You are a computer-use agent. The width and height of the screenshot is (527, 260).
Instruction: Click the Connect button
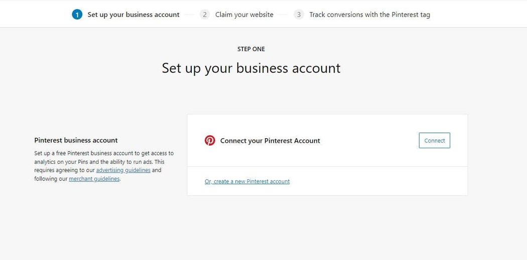click(x=435, y=141)
